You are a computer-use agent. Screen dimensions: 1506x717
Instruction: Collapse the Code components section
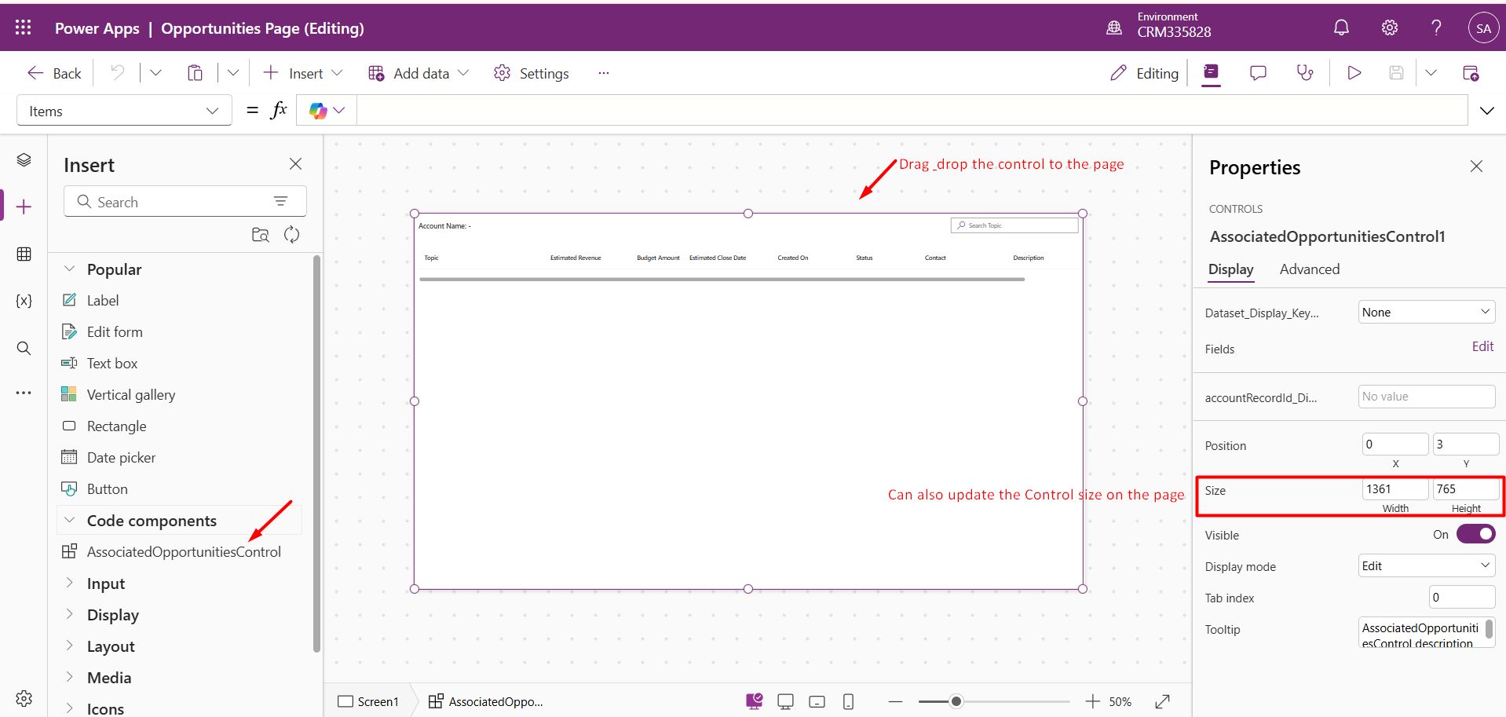tap(70, 521)
